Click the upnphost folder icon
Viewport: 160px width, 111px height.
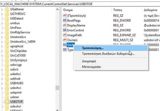tap(7, 46)
